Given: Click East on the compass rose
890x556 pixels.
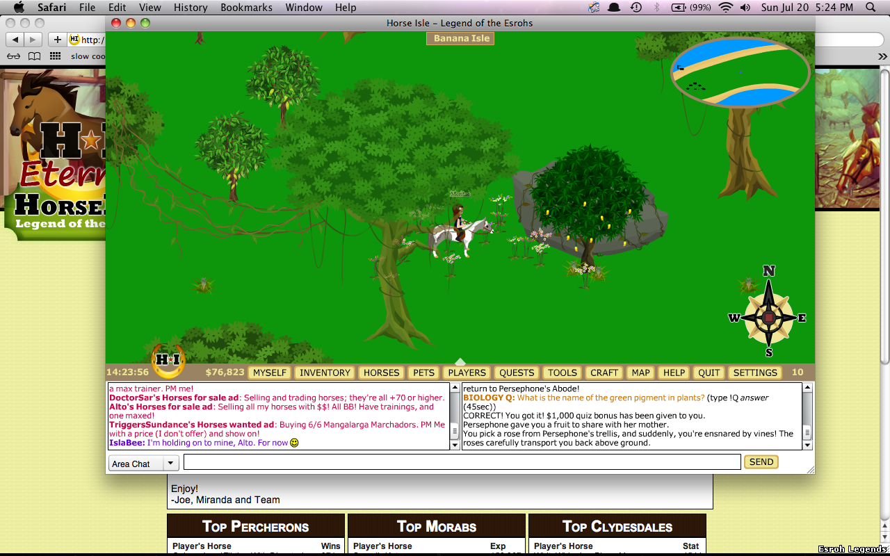Looking at the screenshot, I should click(801, 318).
